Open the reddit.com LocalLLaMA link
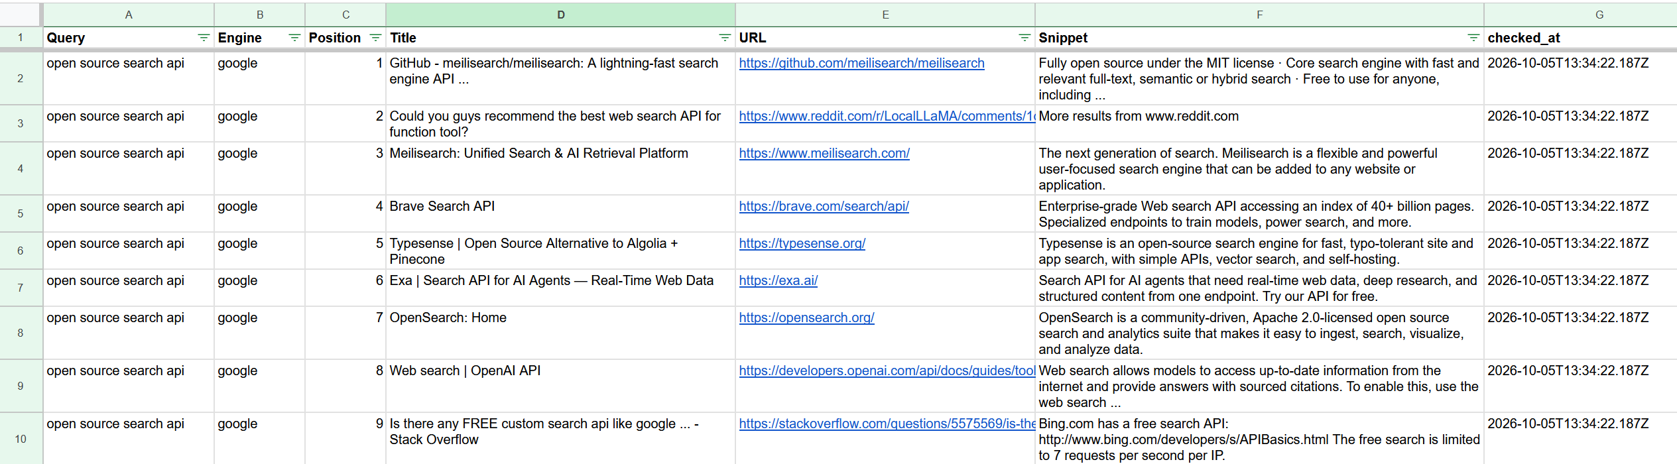Screen dimensions: 1677x464 tap(887, 116)
